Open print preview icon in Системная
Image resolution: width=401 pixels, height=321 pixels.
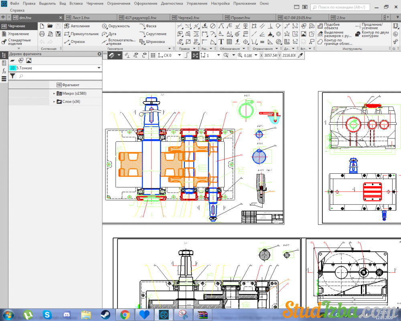coord(50,34)
